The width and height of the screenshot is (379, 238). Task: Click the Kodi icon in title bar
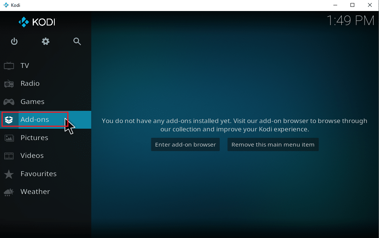pyautogui.click(x=6, y=5)
